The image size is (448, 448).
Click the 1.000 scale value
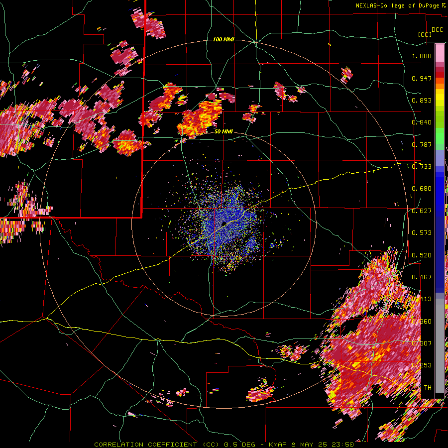point(422,56)
